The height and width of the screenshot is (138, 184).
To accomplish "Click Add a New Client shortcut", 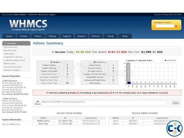I will [10, 47].
